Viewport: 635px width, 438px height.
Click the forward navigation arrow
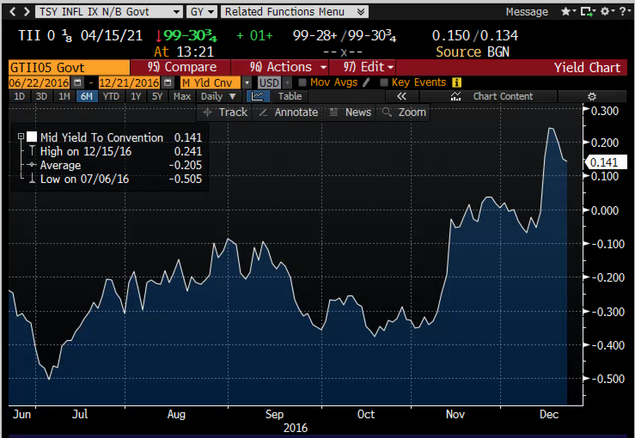27,12
